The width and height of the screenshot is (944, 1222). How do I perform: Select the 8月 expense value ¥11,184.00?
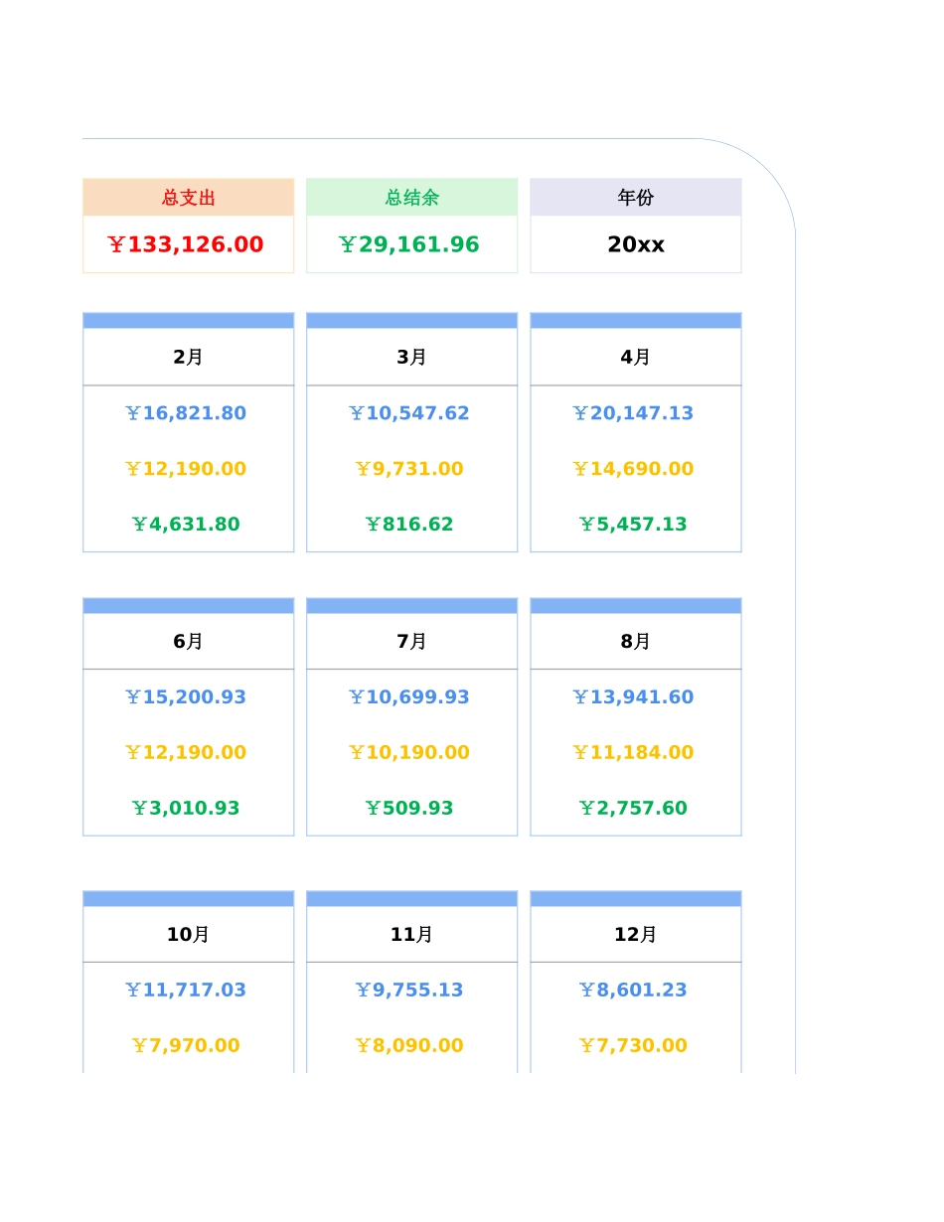click(634, 753)
